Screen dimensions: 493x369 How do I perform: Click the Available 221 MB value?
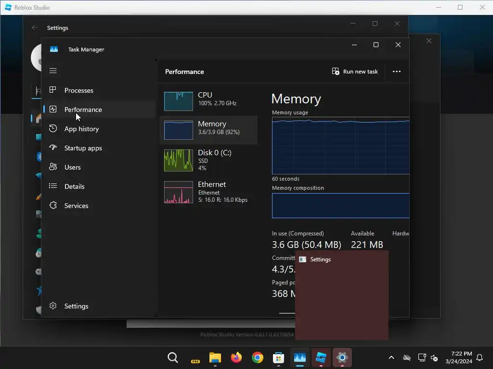pos(367,245)
